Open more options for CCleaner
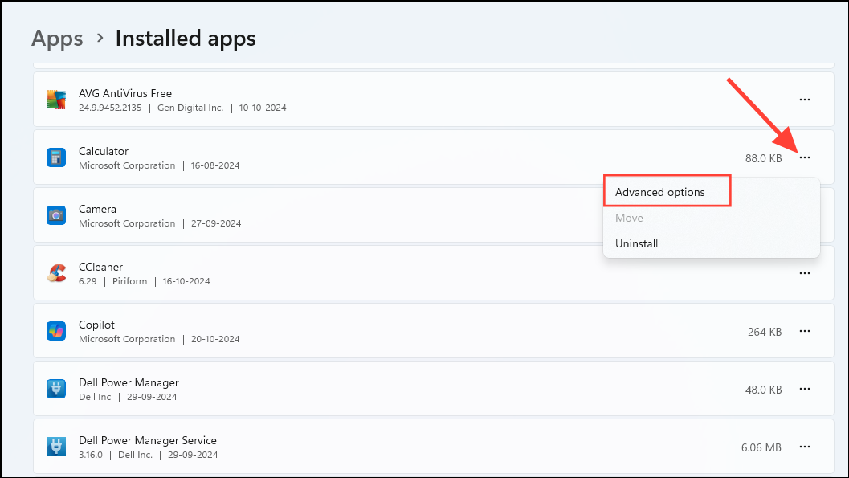Image resolution: width=849 pixels, height=478 pixels. coord(804,273)
